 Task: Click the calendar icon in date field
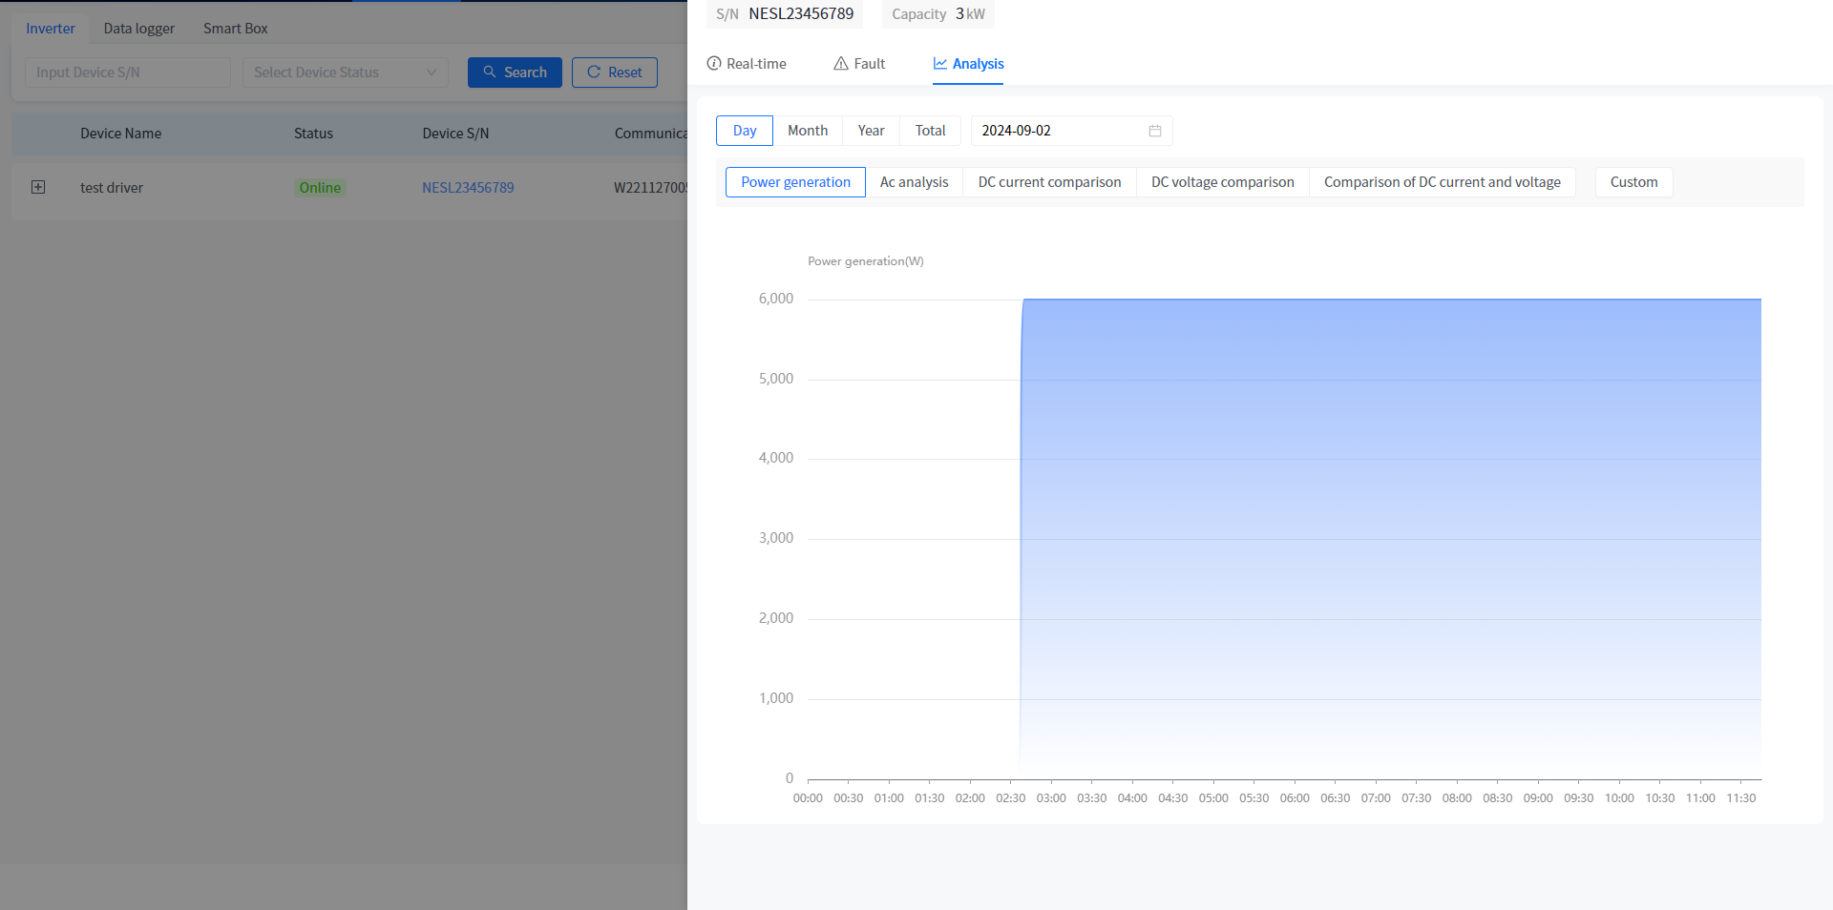pyautogui.click(x=1154, y=131)
